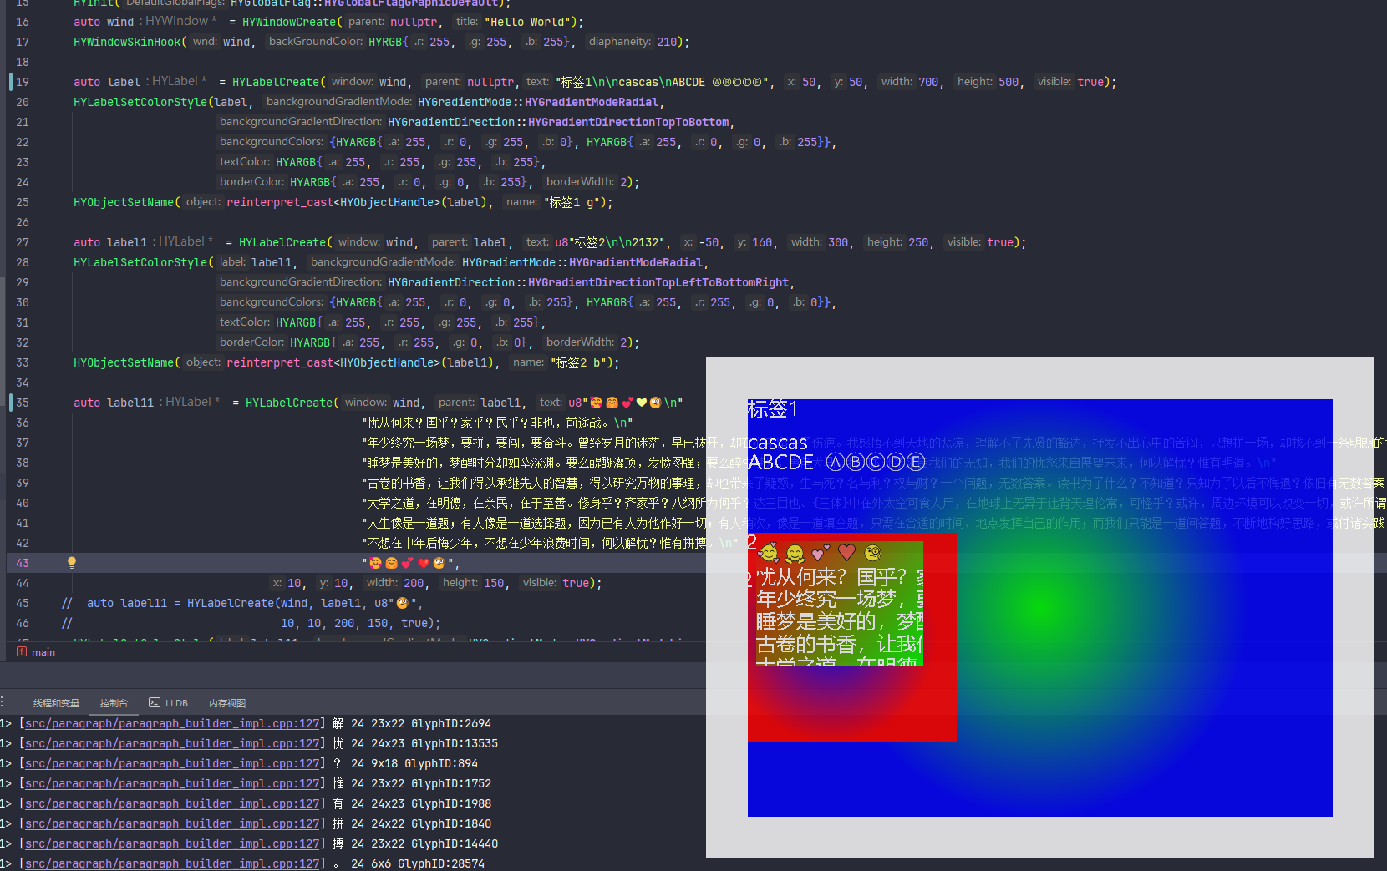1387x871 pixels.
Task: Select the main breadcrumb item
Action: [43, 652]
